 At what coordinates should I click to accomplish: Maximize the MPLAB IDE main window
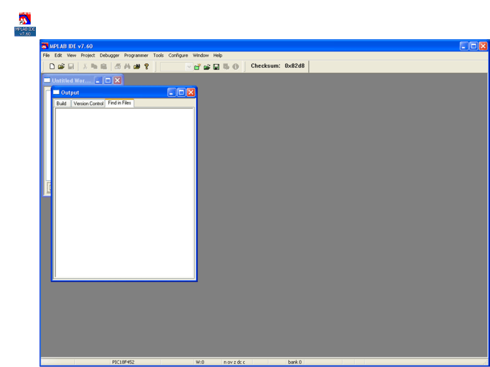click(x=474, y=46)
